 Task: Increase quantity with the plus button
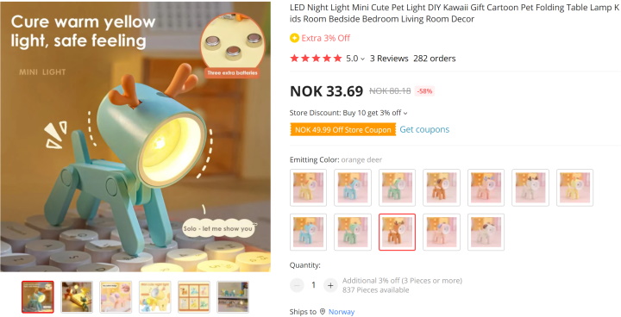(330, 285)
